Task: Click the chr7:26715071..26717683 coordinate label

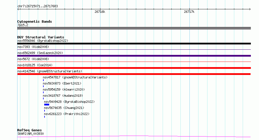Action: (x=38, y=6)
